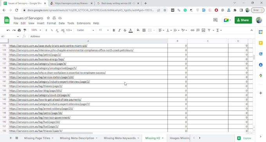266x142 pixels.
Task: Open the borders menu
Action: pos(144,30)
